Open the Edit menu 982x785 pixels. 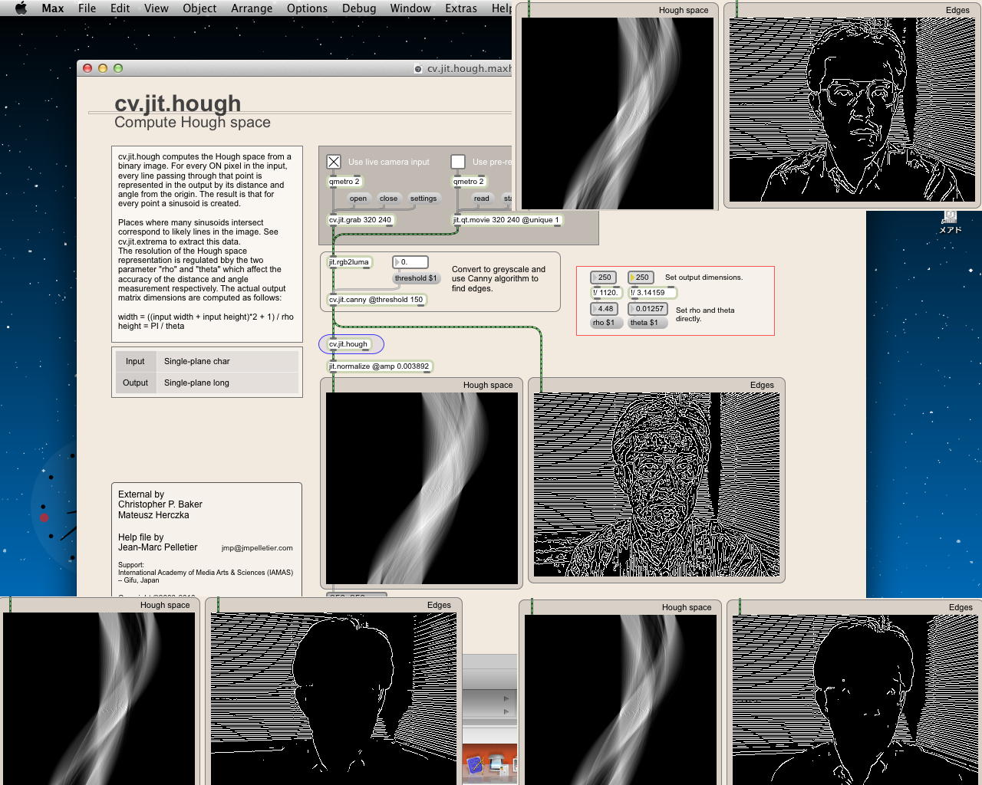pos(120,8)
